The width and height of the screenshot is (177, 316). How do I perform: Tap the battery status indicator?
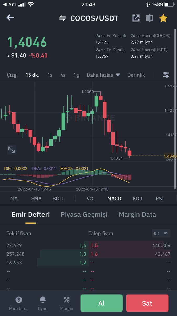[169, 4]
